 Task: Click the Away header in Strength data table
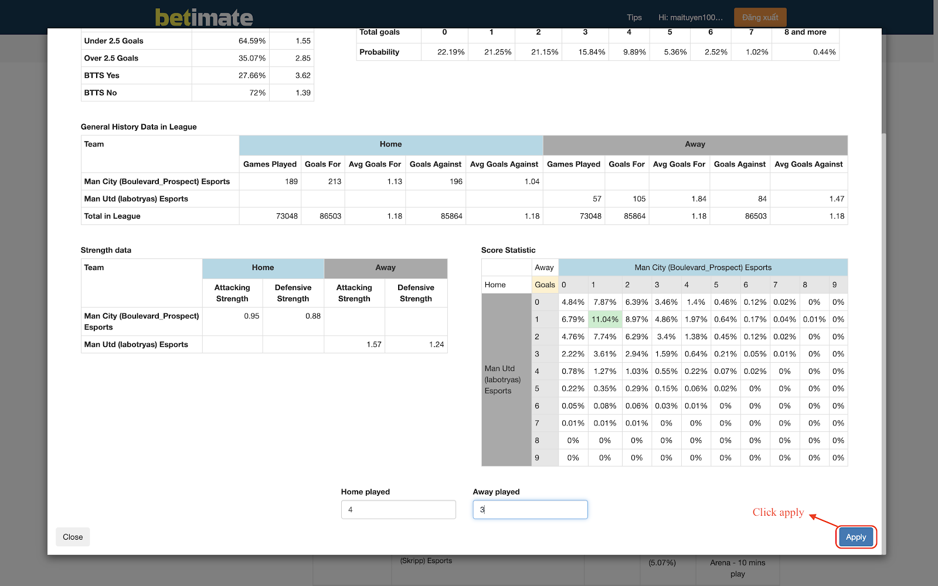(386, 268)
